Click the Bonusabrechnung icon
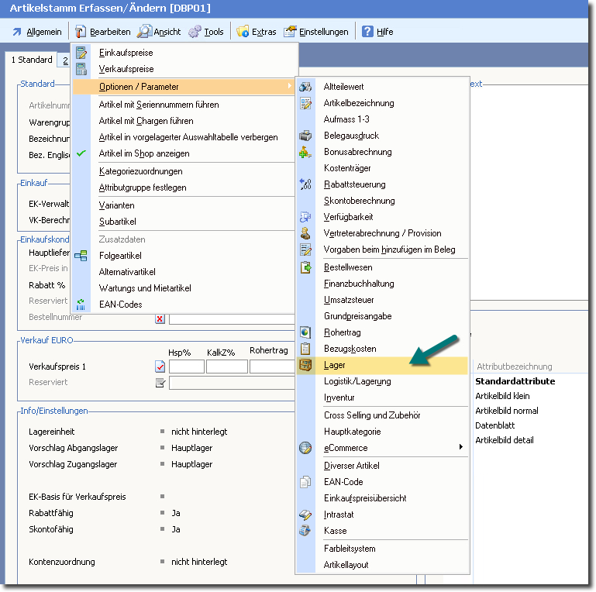This screenshot has height=592, width=596. pos(305,152)
